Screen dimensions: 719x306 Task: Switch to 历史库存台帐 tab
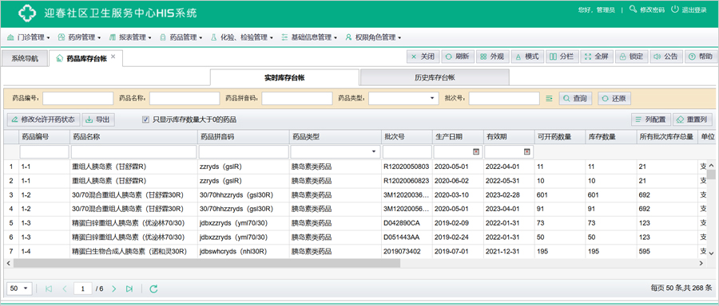[x=435, y=77]
